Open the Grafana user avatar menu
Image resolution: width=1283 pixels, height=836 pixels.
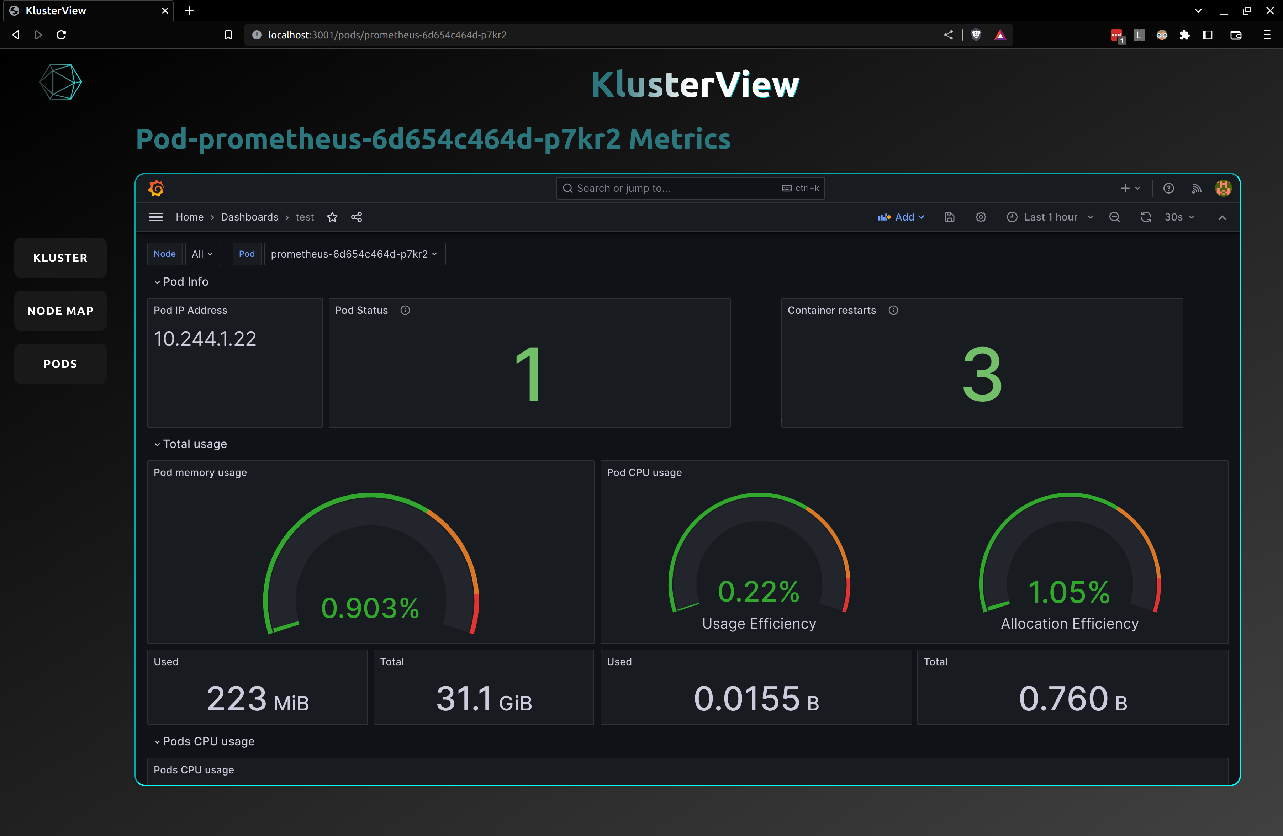tap(1223, 188)
